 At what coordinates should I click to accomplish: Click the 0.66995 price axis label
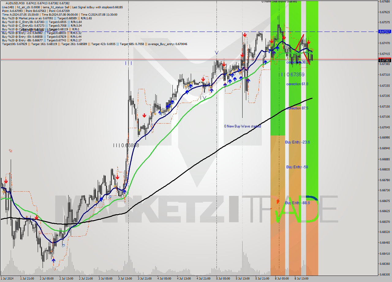385,138
